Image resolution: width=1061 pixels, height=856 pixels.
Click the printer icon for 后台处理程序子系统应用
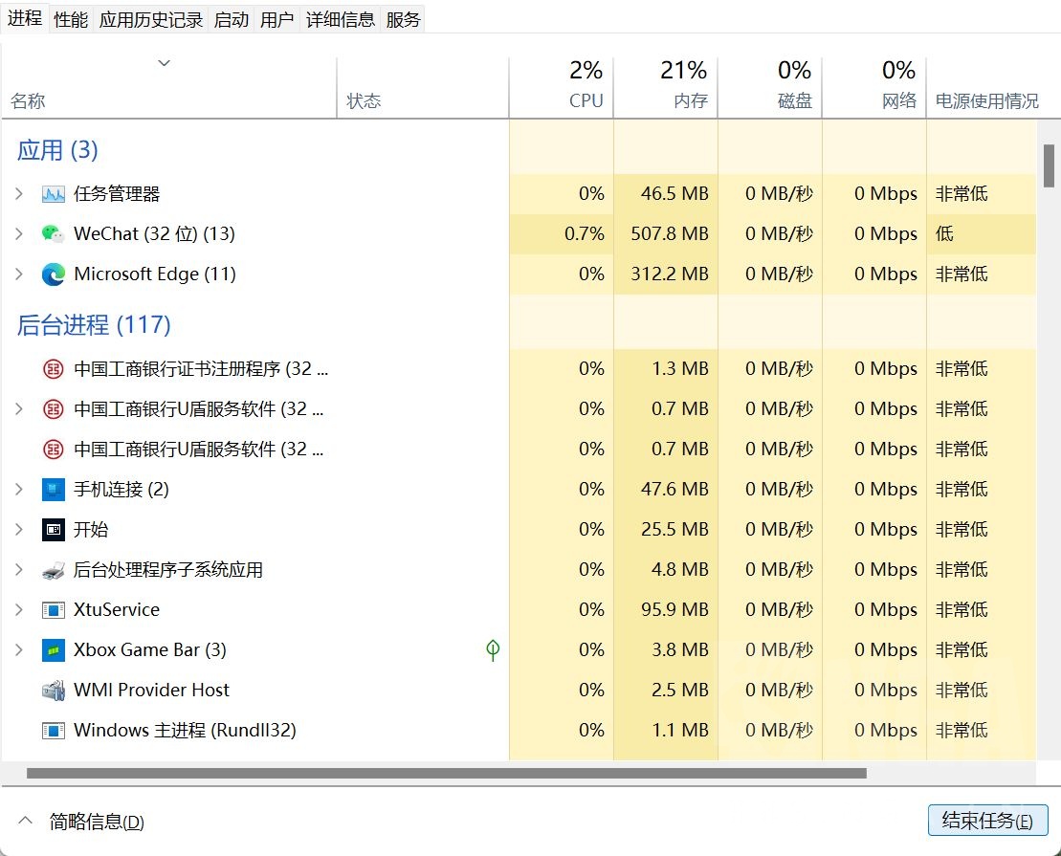pos(54,570)
